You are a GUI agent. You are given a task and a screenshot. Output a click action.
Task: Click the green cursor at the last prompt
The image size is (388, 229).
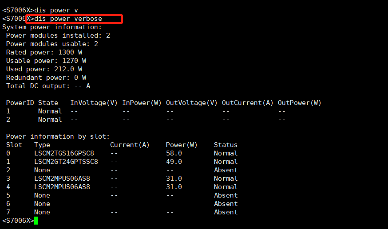[x=36, y=221]
